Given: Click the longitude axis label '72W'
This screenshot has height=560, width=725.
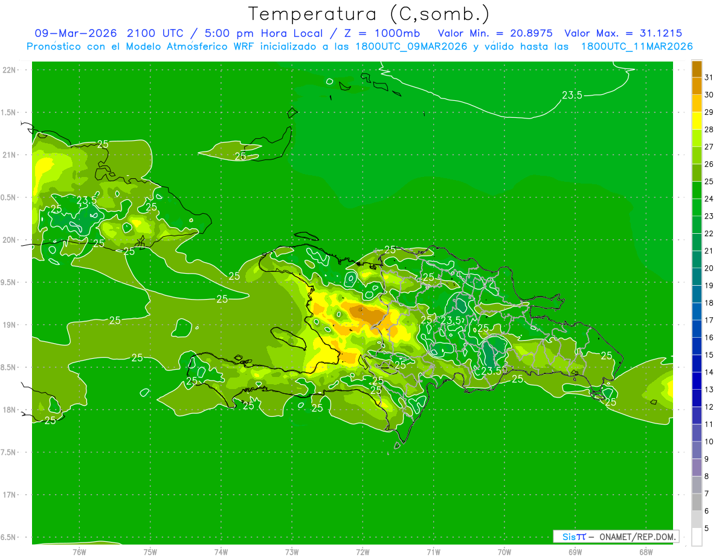Looking at the screenshot, I should click(x=362, y=552).
